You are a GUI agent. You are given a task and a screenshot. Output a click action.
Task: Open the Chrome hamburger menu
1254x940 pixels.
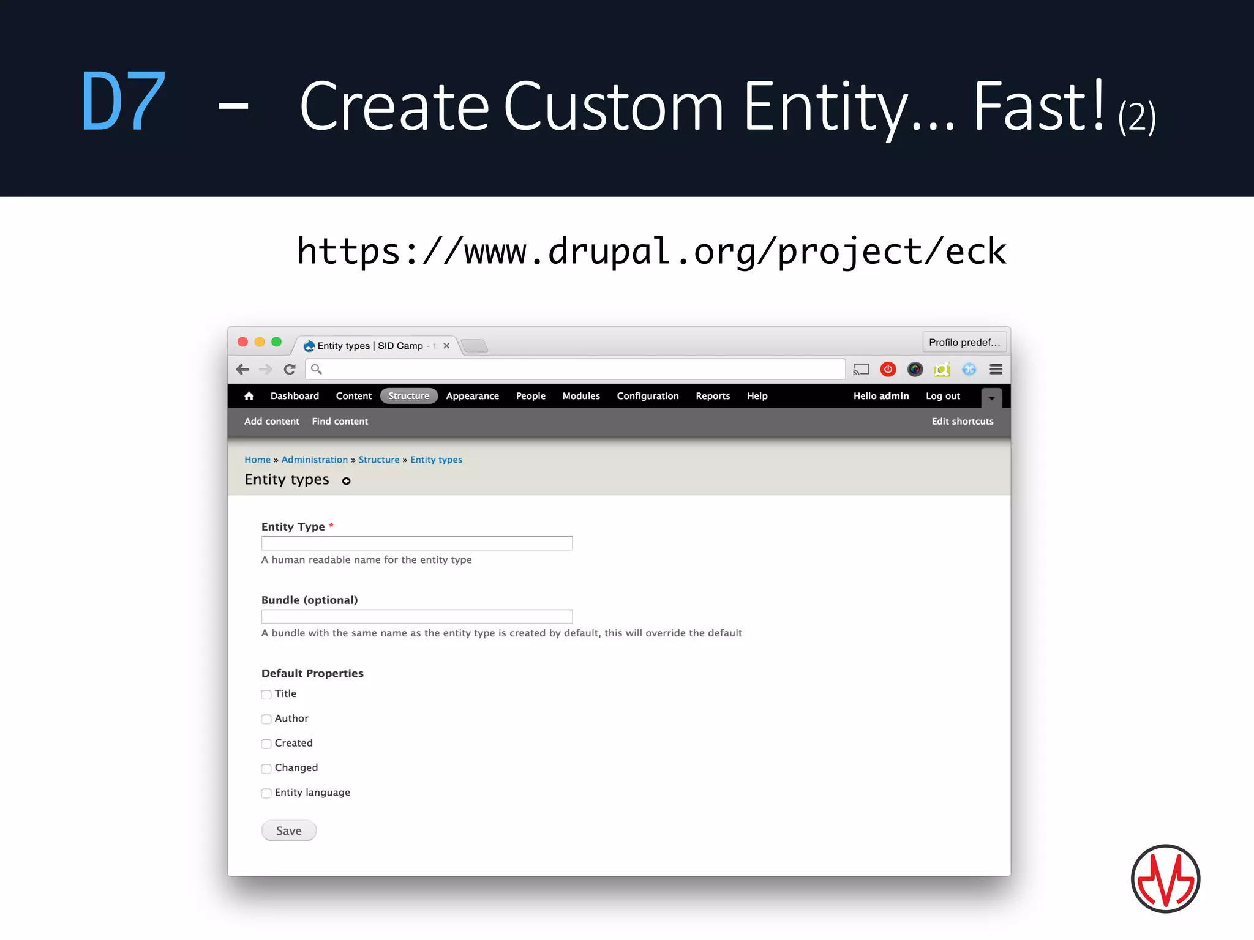(x=996, y=369)
